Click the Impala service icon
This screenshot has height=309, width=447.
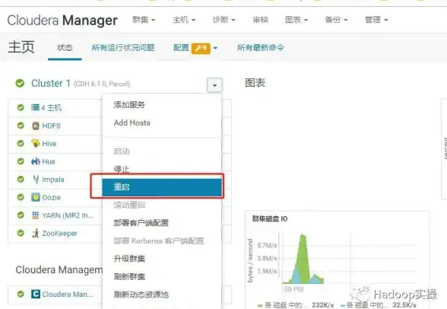[36, 179]
